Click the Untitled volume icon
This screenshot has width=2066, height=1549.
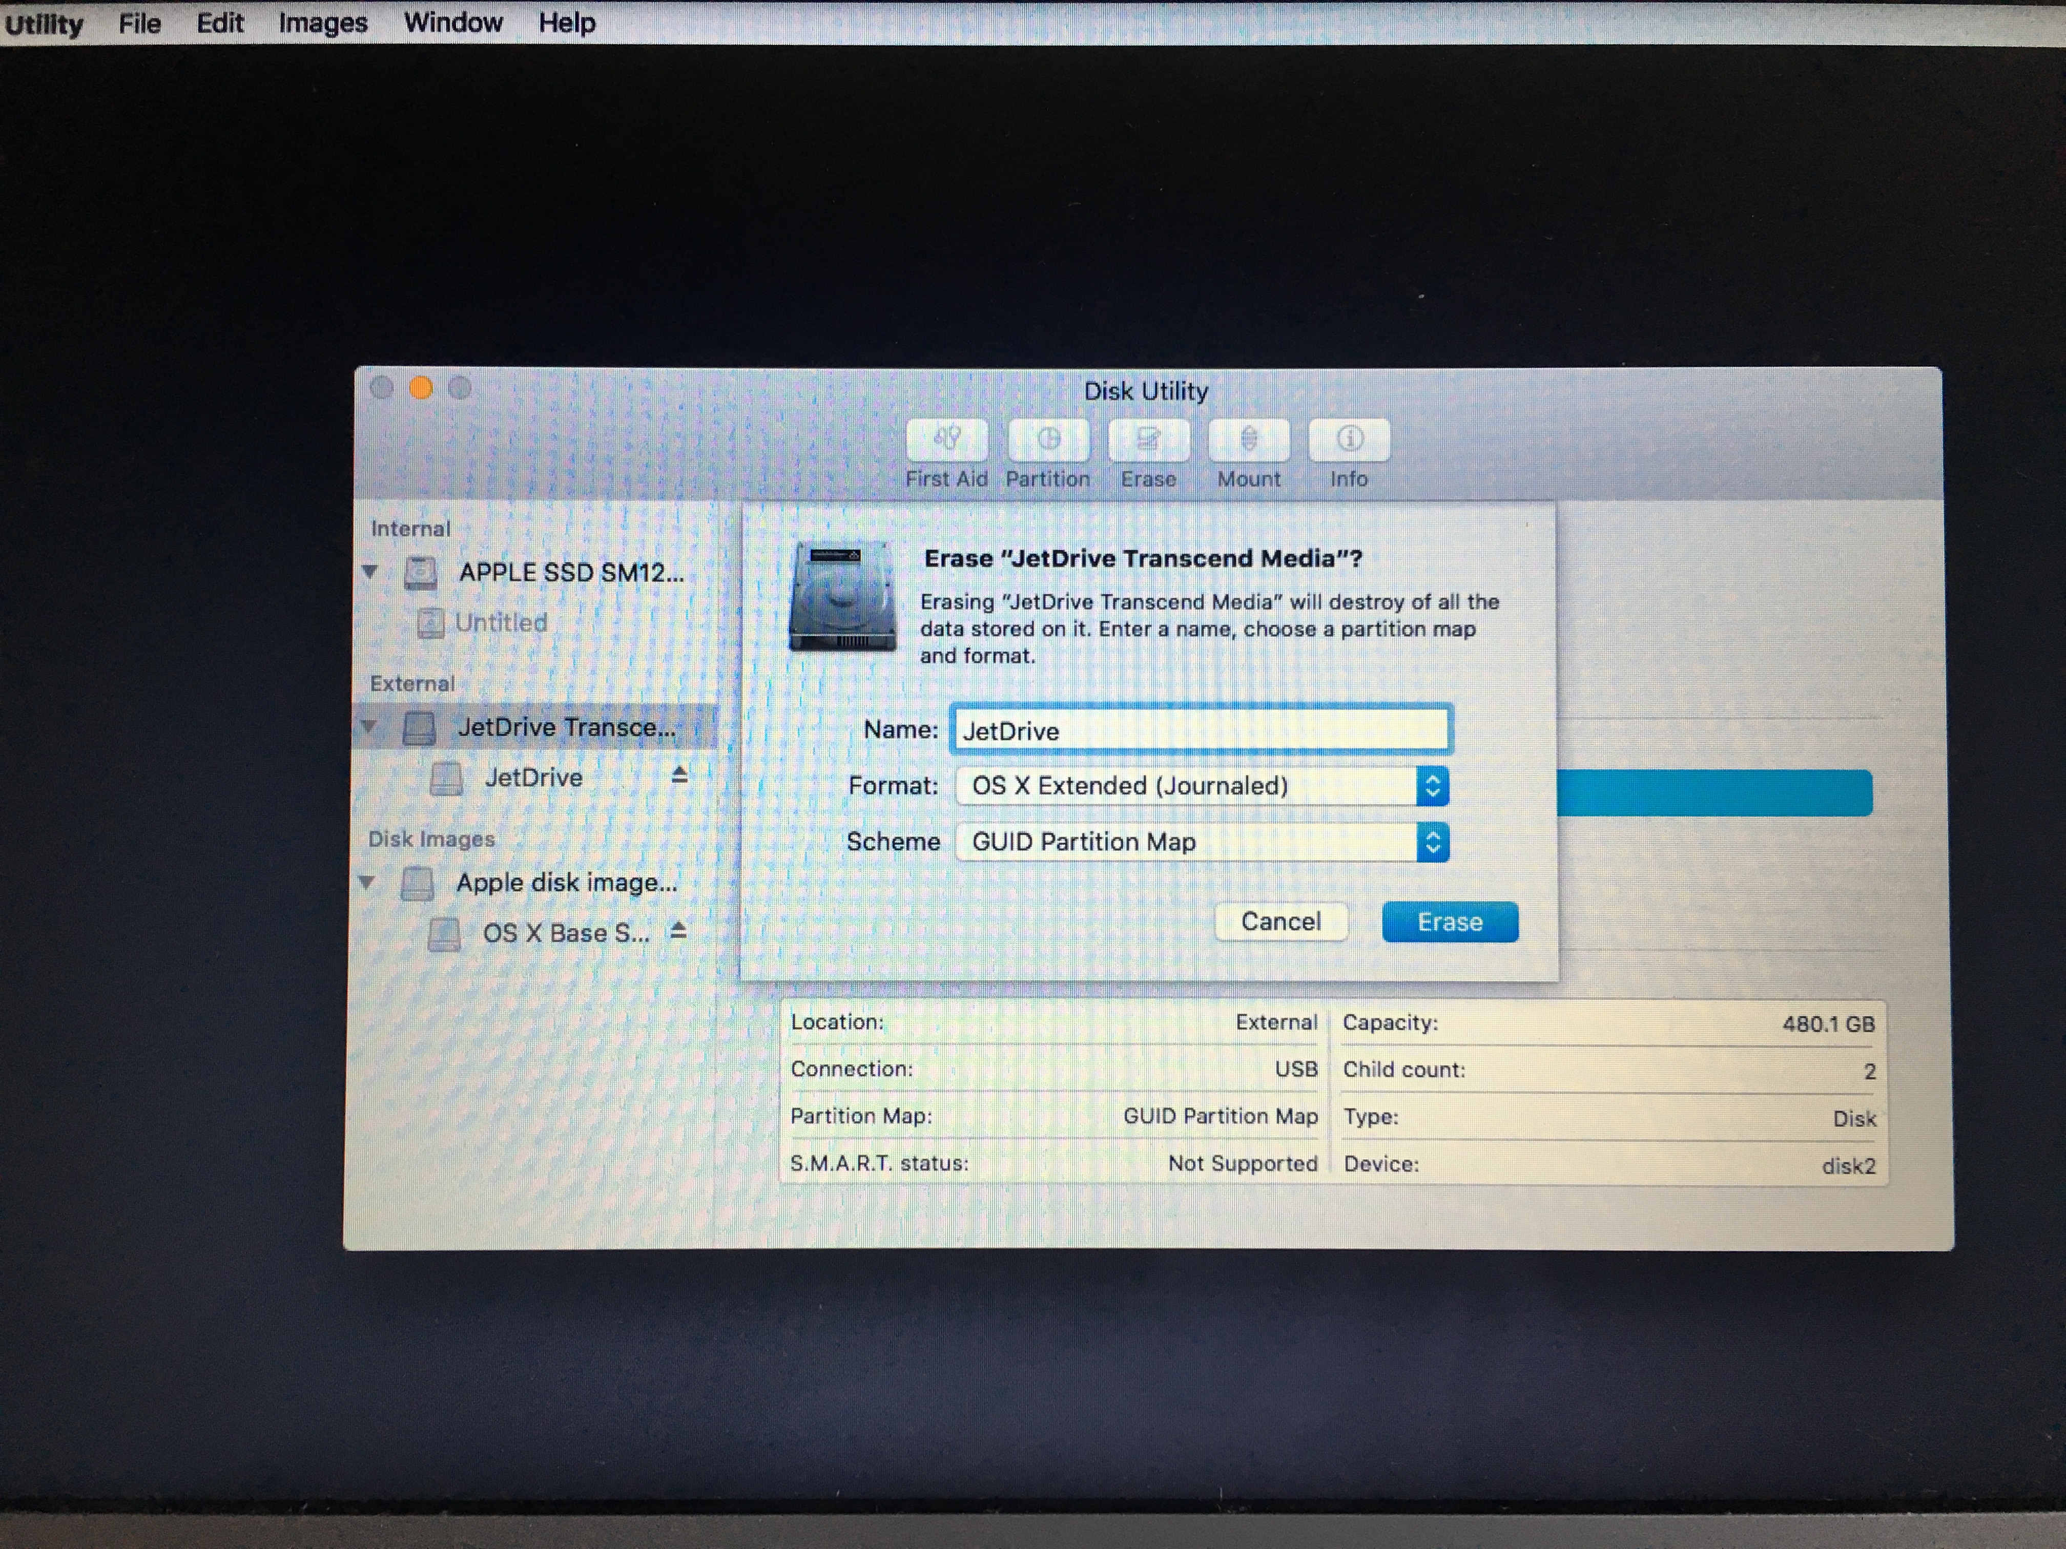tap(430, 623)
